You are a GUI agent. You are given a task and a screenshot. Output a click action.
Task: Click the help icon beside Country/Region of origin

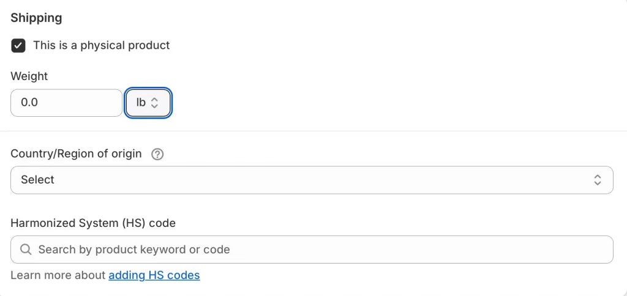pos(157,154)
